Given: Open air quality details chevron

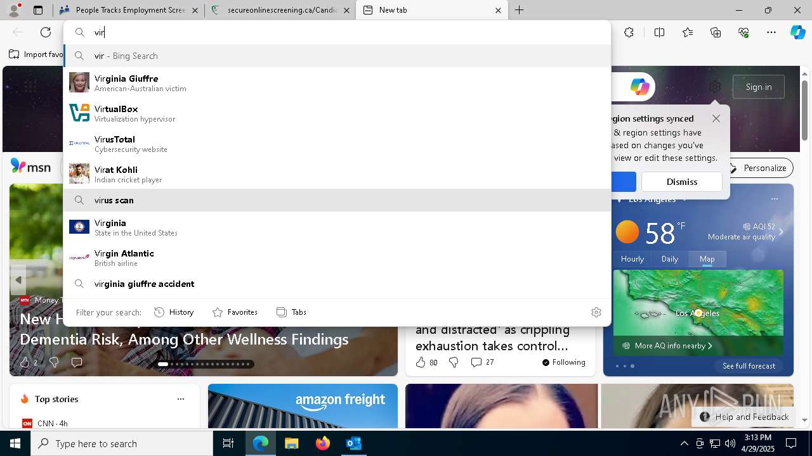Looking at the screenshot, I should point(781,232).
